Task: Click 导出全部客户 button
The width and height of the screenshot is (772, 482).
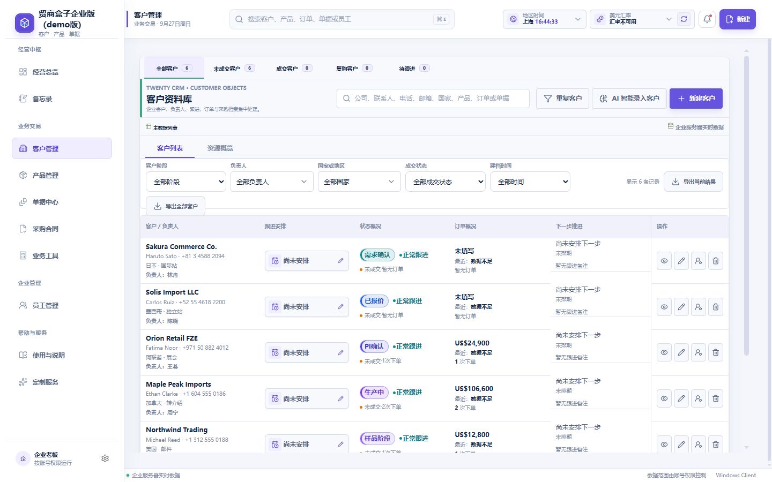Action: (x=175, y=206)
